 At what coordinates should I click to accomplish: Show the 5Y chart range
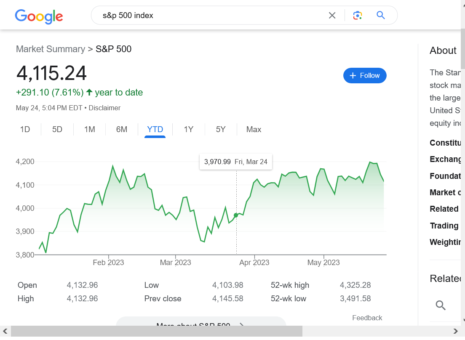tap(221, 130)
